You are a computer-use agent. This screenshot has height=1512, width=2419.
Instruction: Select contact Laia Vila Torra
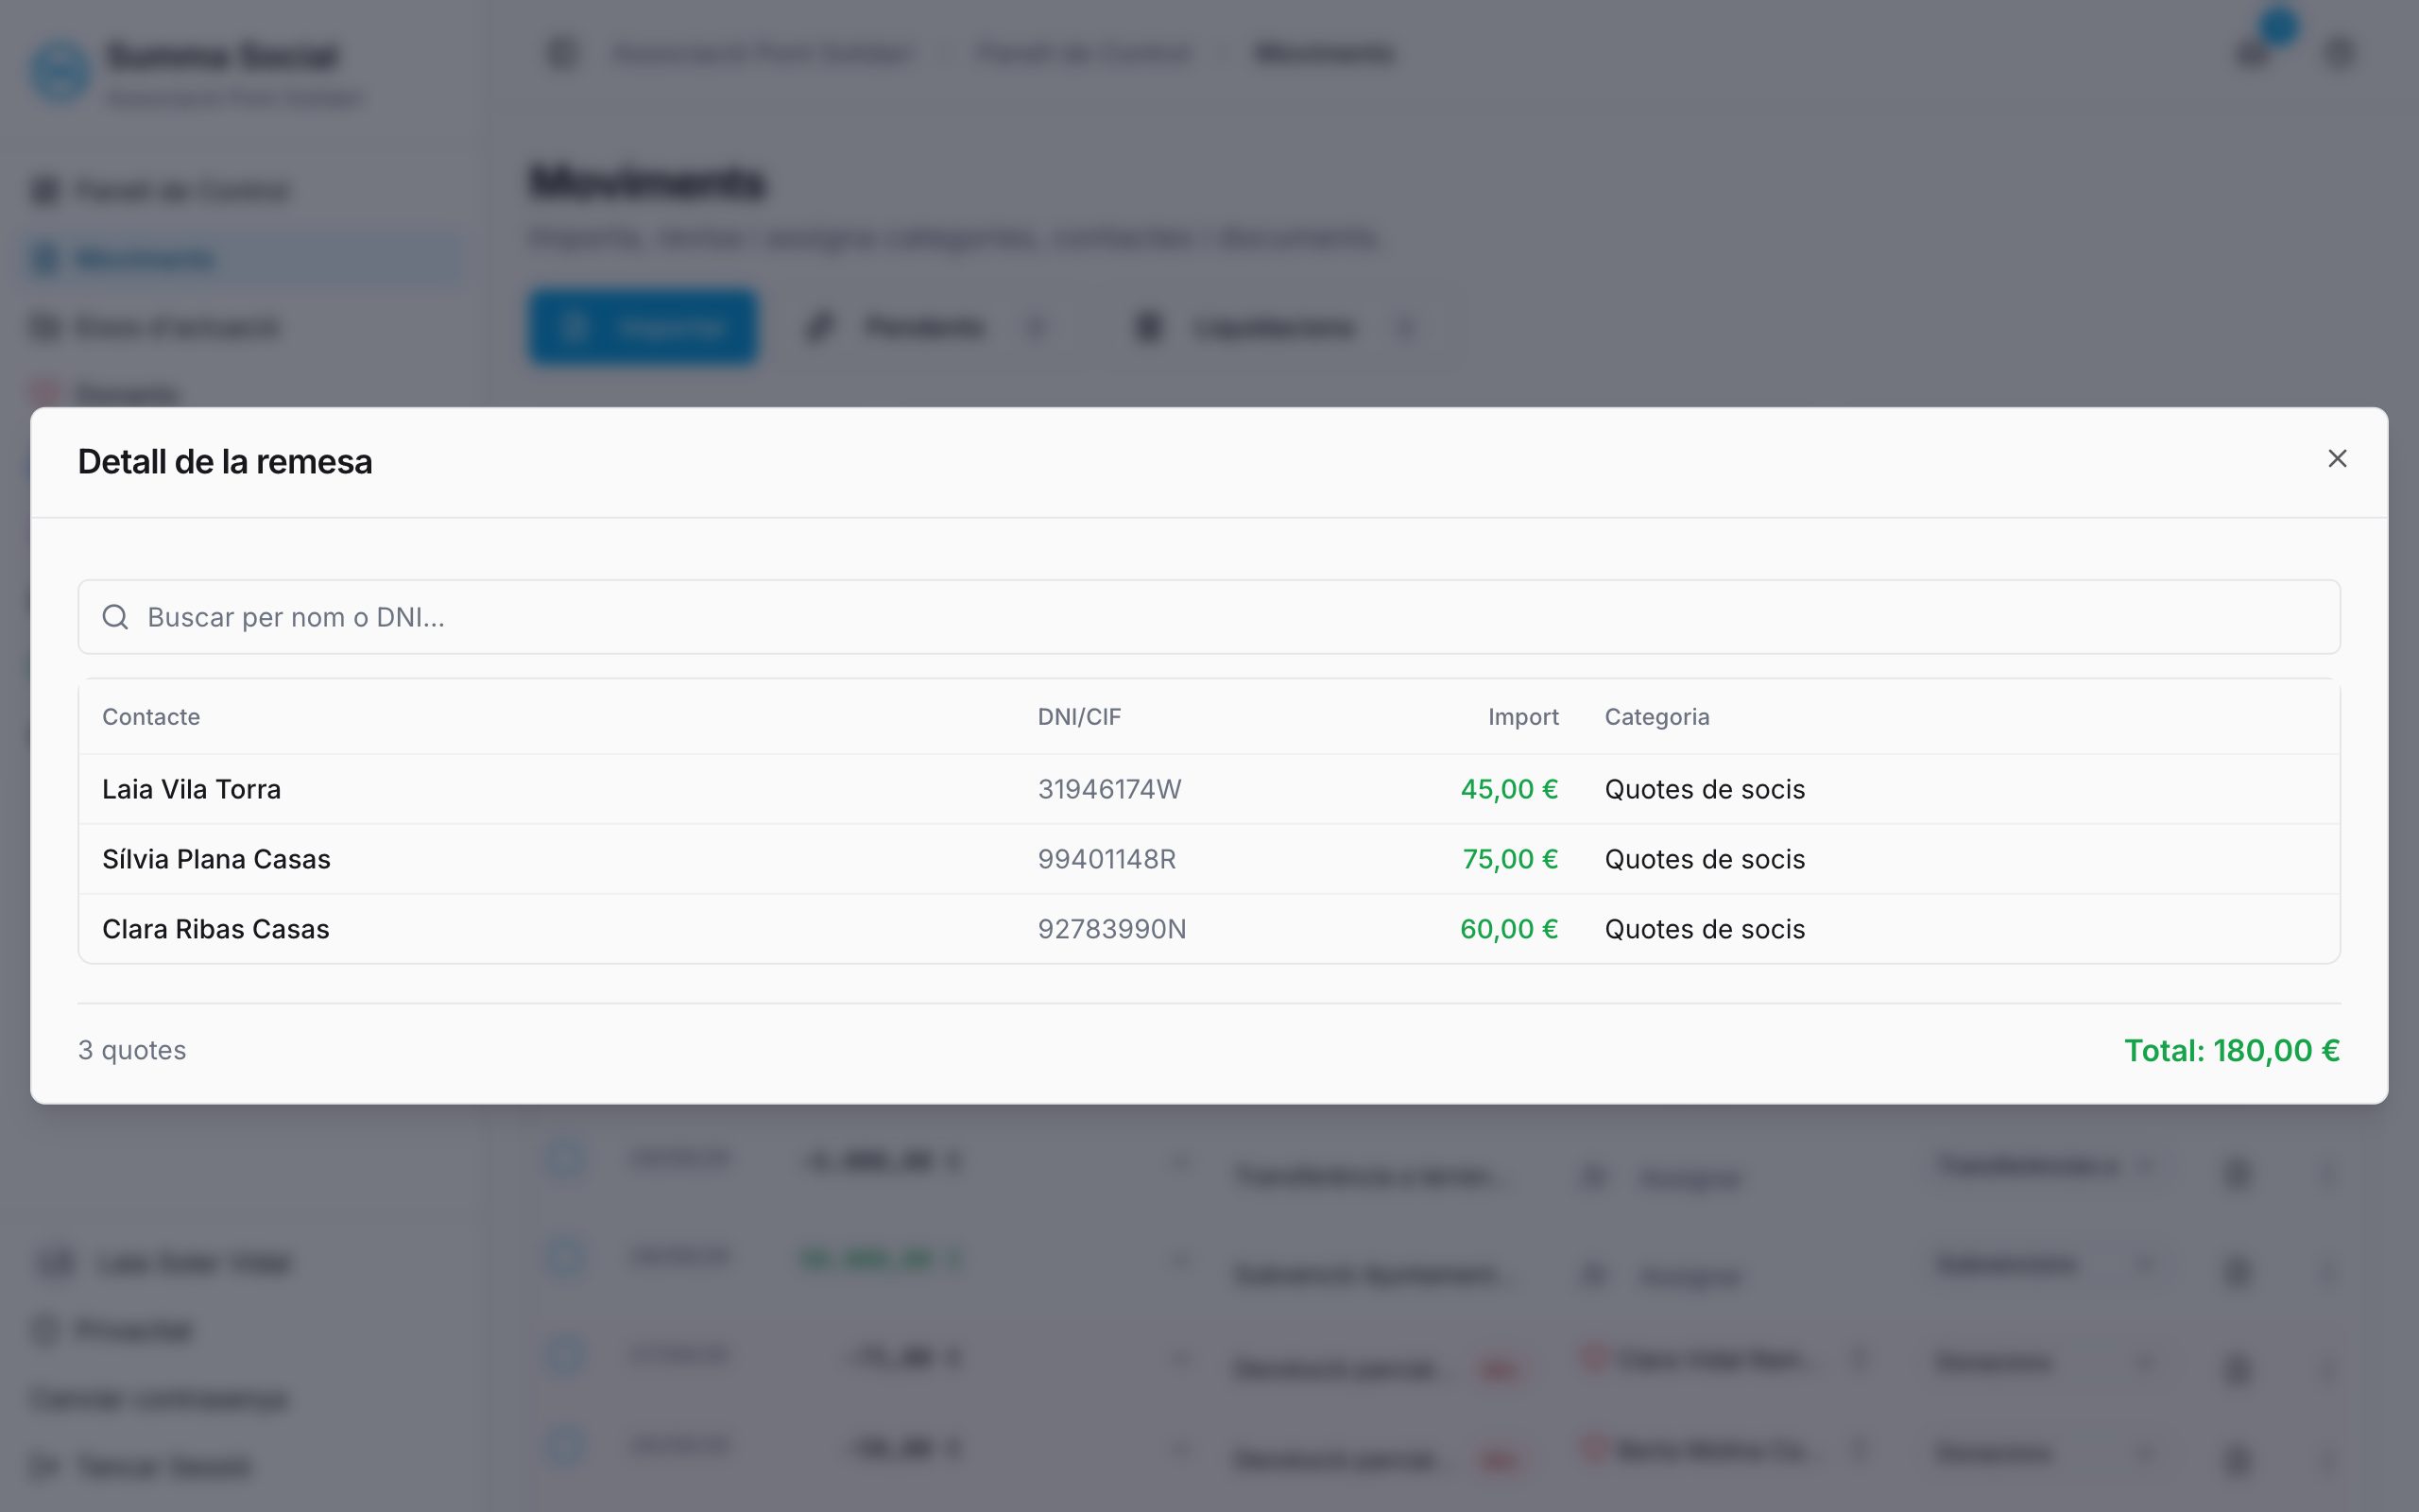coord(191,789)
